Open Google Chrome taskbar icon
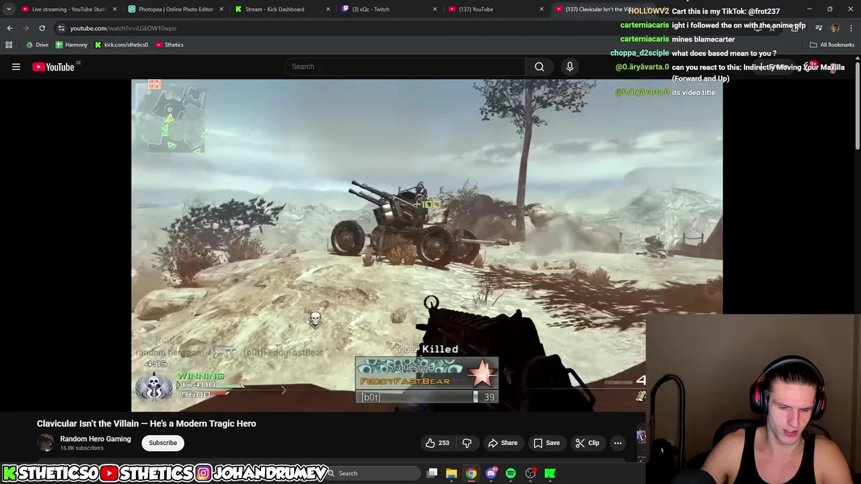The height and width of the screenshot is (484, 861). (x=472, y=473)
